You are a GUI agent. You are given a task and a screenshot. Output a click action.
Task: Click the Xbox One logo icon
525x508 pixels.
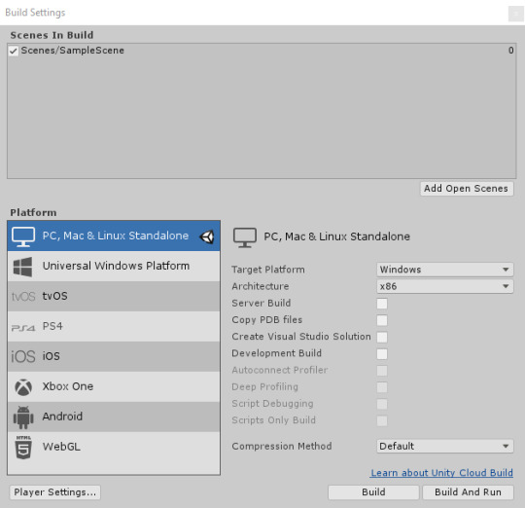pyautogui.click(x=23, y=387)
